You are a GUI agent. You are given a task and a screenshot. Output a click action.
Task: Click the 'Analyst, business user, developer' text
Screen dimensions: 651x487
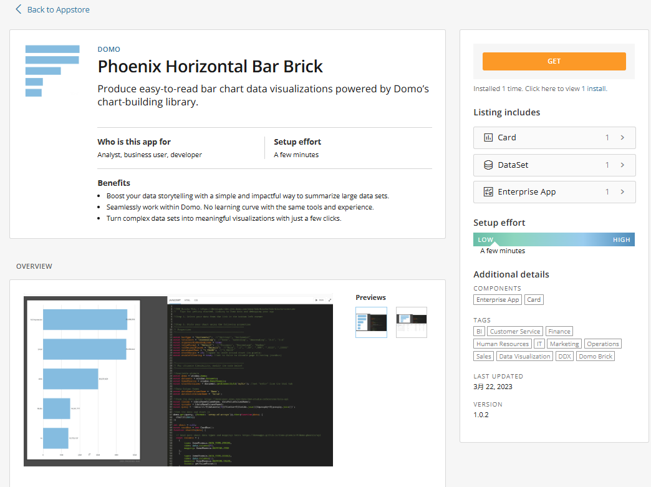(150, 155)
